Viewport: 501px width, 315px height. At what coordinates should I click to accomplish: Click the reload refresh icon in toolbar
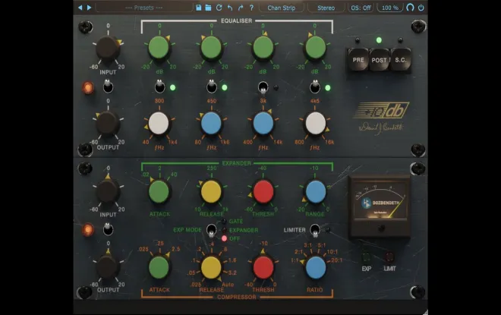[x=219, y=8]
